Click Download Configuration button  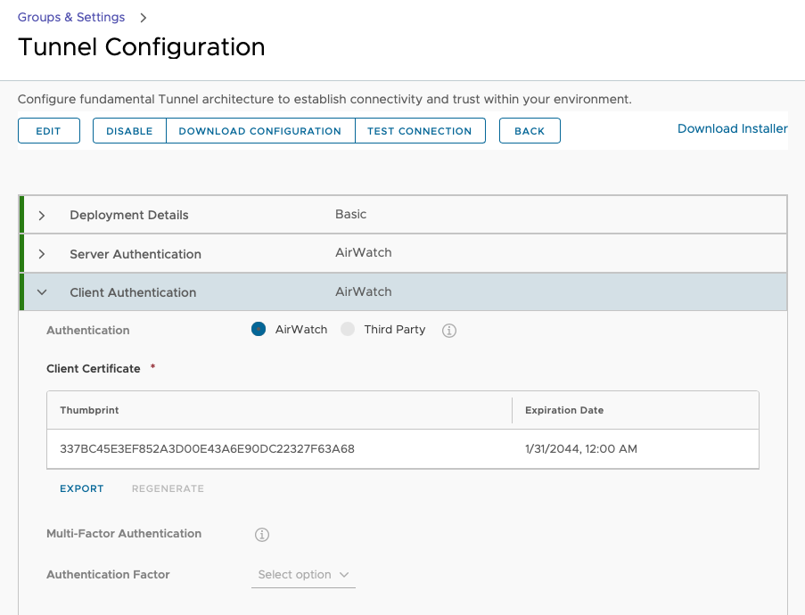[x=260, y=131]
